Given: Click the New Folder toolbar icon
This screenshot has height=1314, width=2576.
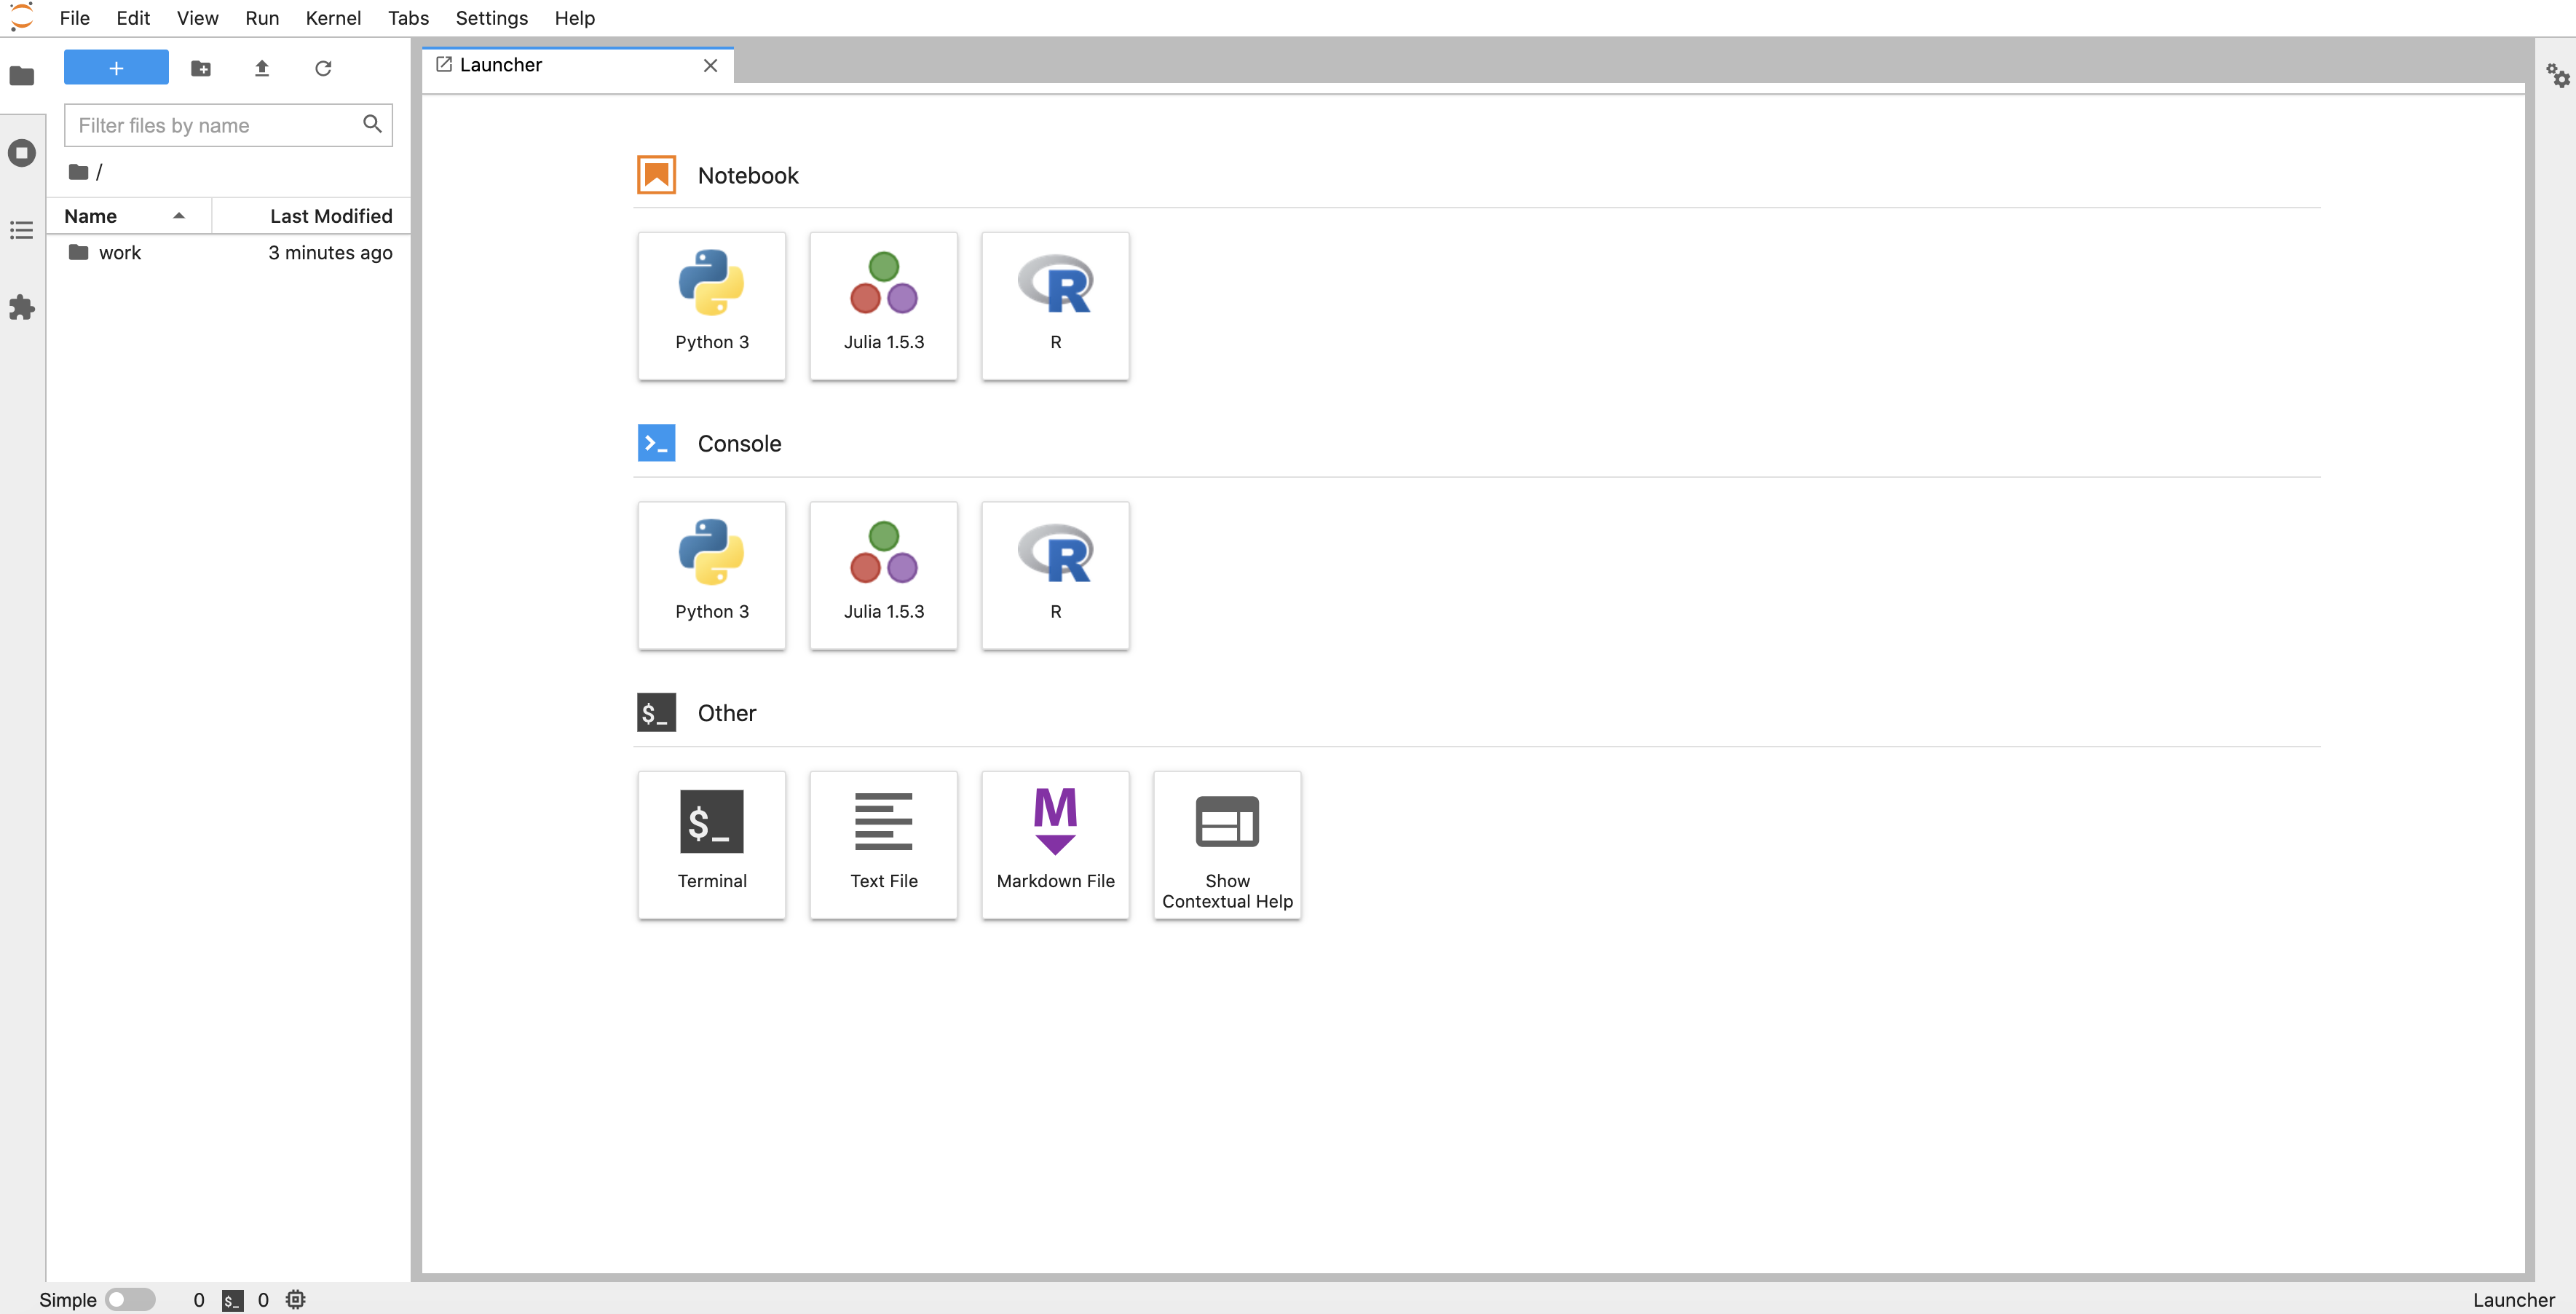Looking at the screenshot, I should (x=201, y=68).
